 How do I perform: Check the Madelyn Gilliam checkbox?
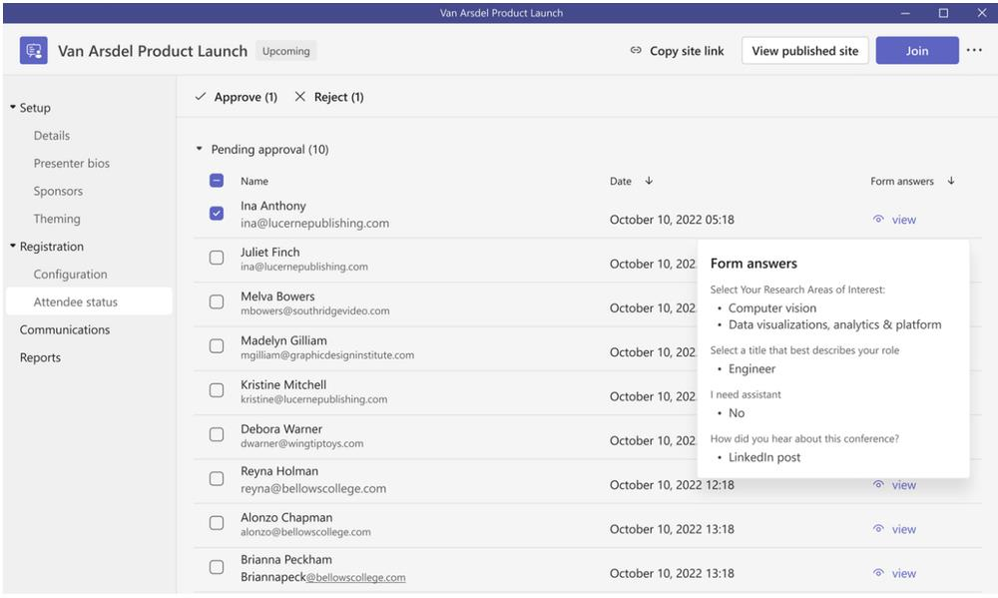[217, 345]
